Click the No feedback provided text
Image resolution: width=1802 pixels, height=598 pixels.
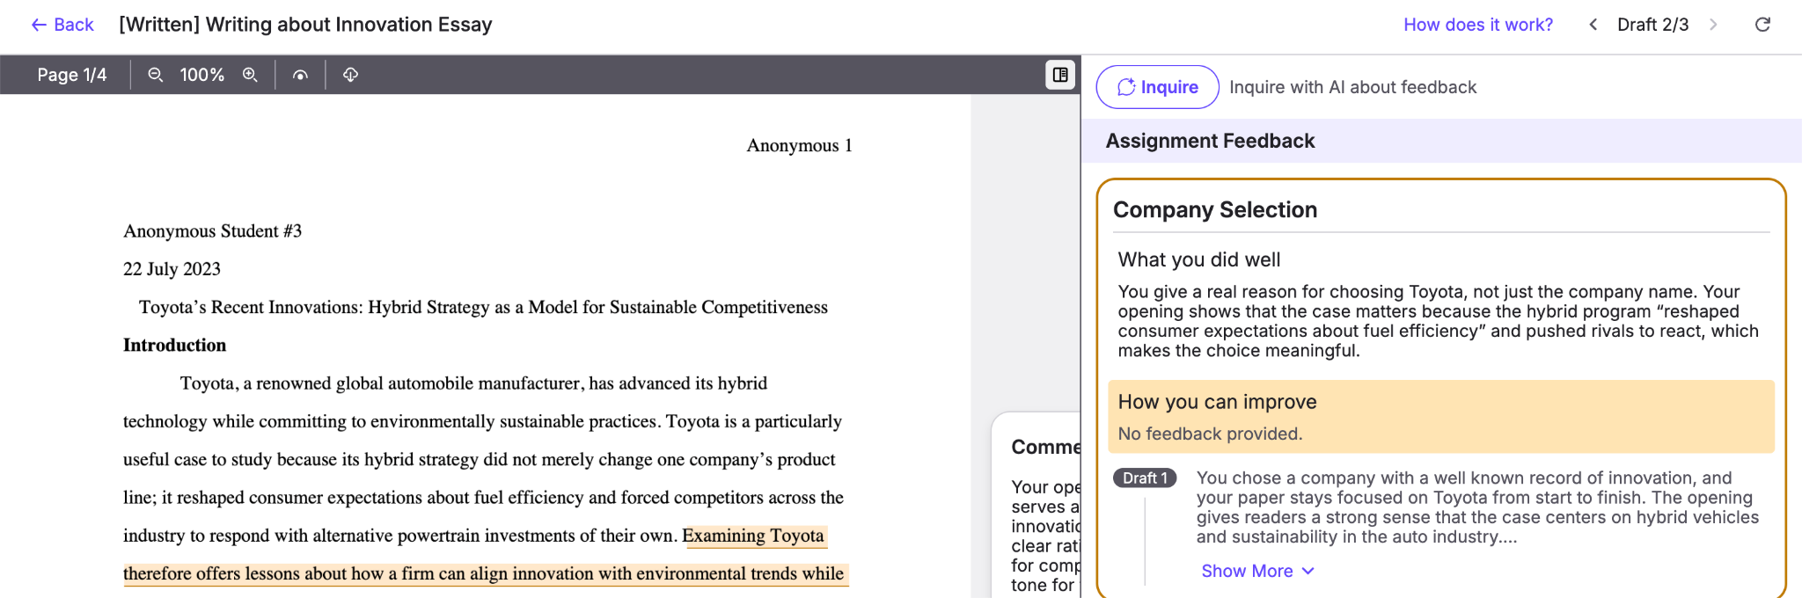[1210, 434]
